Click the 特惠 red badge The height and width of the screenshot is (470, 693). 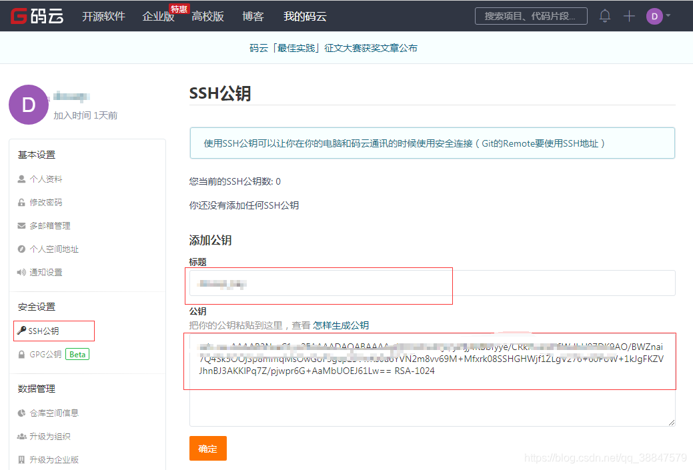pyautogui.click(x=179, y=9)
